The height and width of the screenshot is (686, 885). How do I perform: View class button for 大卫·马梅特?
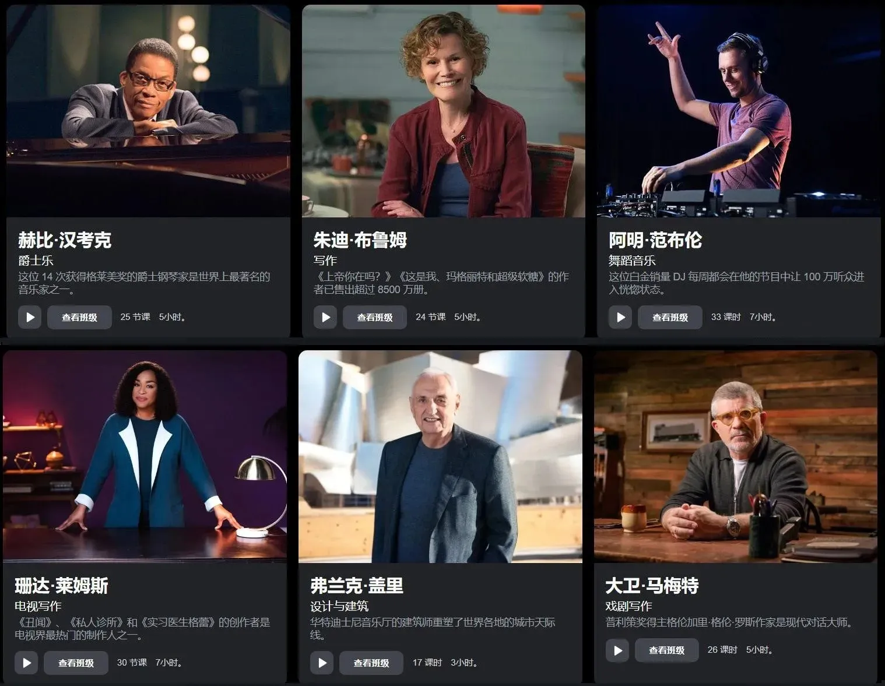coord(666,650)
